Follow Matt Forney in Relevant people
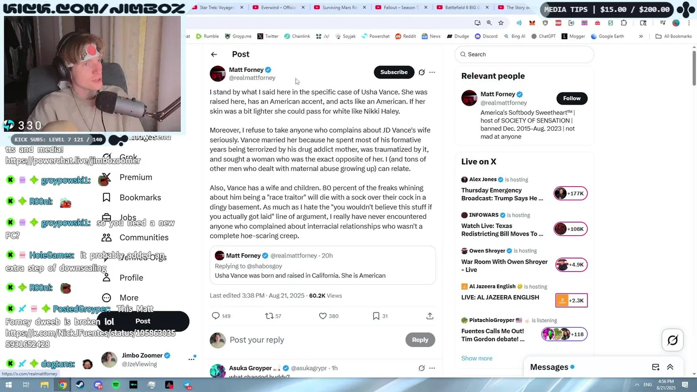Screen dimensions: 697x392 (x=572, y=98)
